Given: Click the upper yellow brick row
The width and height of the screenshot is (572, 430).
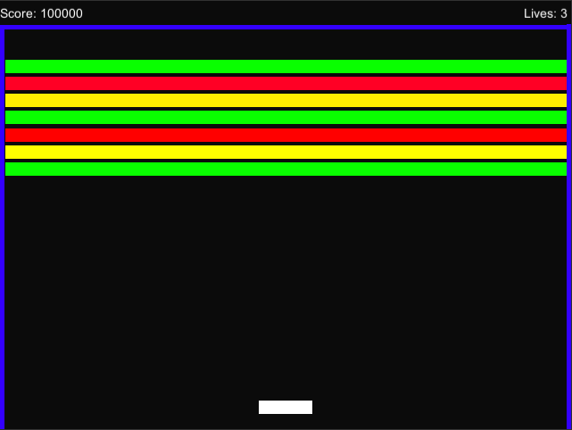Looking at the screenshot, I should click(x=286, y=100).
